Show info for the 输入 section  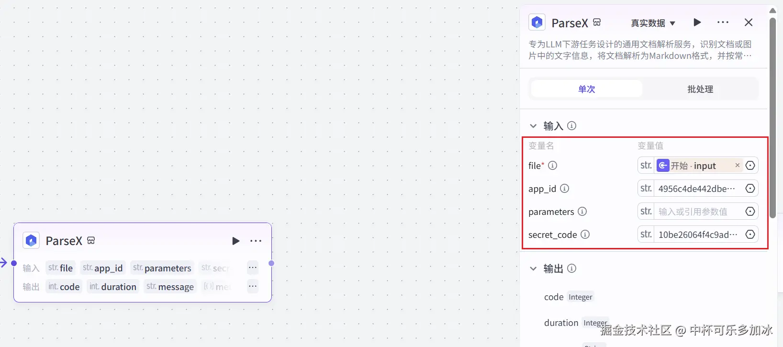[x=571, y=125]
